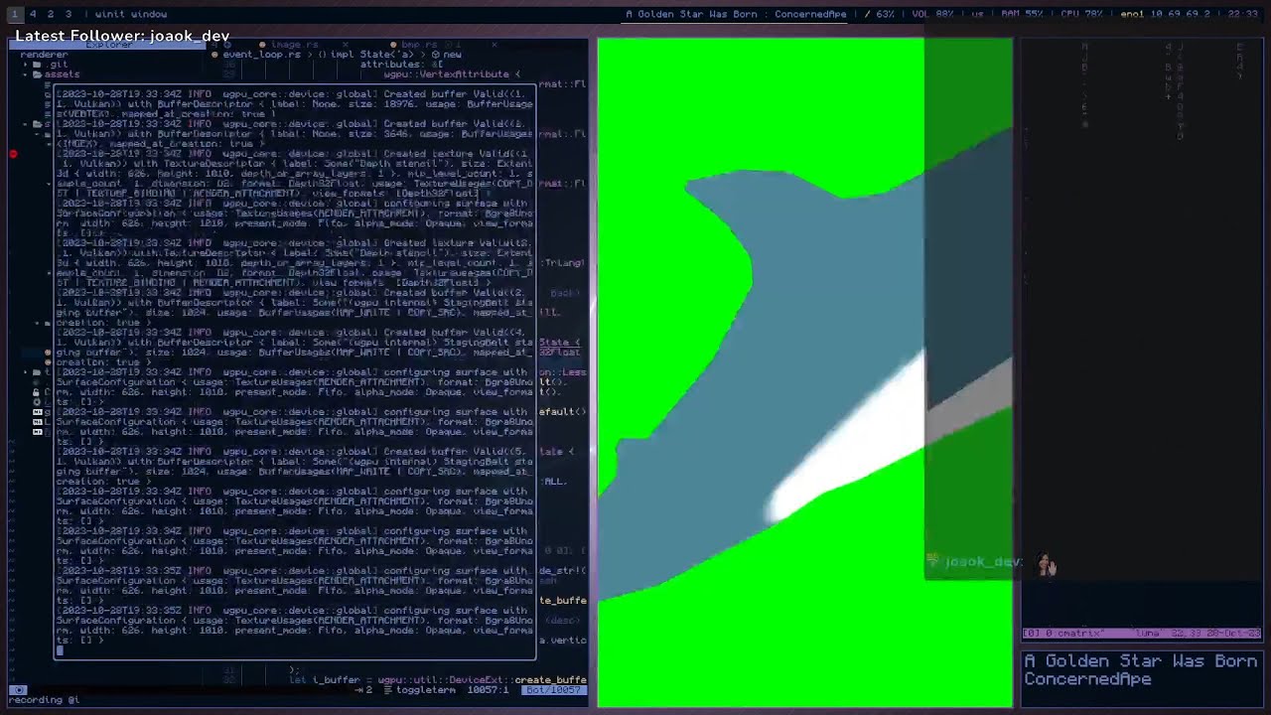The height and width of the screenshot is (715, 1271).
Task: Click the red breakpoint dot in gutter
Action: pyautogui.click(x=14, y=154)
